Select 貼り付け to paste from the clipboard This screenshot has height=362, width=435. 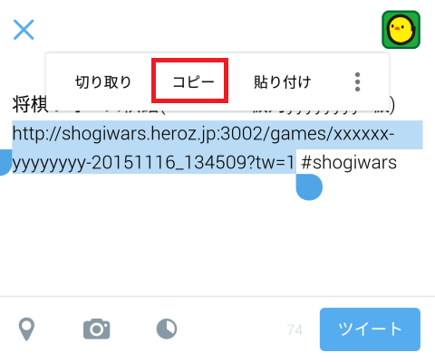click(x=283, y=81)
